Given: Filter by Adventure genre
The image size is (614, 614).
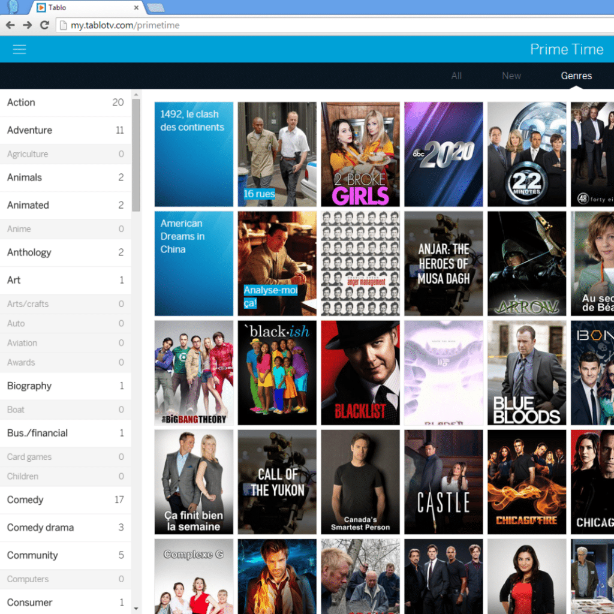Looking at the screenshot, I should pos(65,130).
